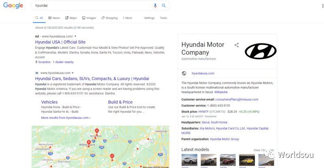This screenshot has height=168, width=324.
Task: Select the first Latest models car thumbnail
Action: point(190,160)
